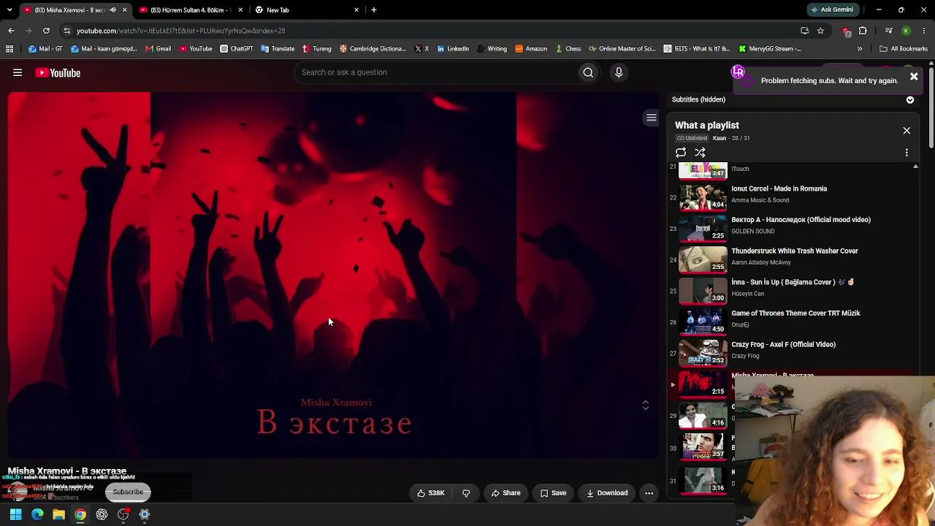Bookmark this page with the star

point(820,31)
